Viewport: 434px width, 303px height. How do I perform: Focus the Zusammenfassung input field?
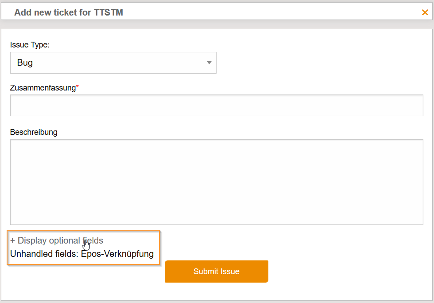[x=217, y=106]
